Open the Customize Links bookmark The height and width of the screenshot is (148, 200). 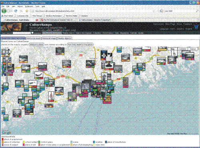click(22, 16)
